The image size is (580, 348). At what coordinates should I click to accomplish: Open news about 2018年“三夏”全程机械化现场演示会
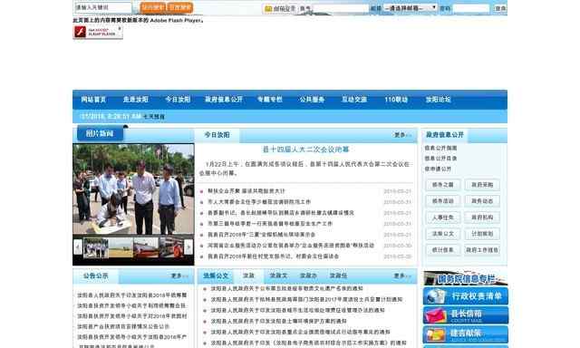pos(261,235)
